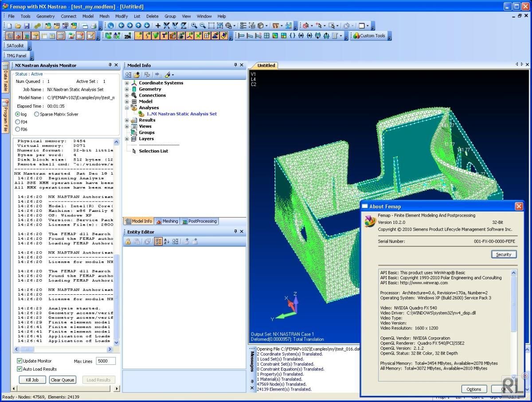Disable the Auto Load Results checkbox
Screen dimensions: 532x402
point(20,369)
